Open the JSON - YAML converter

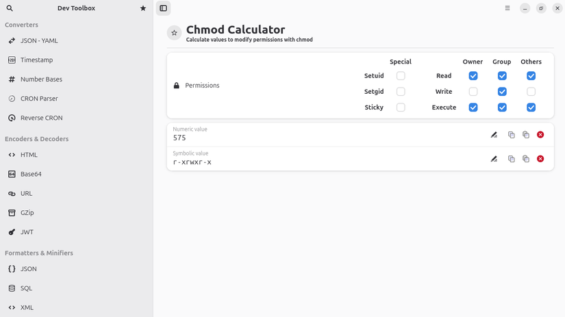tap(77, 40)
